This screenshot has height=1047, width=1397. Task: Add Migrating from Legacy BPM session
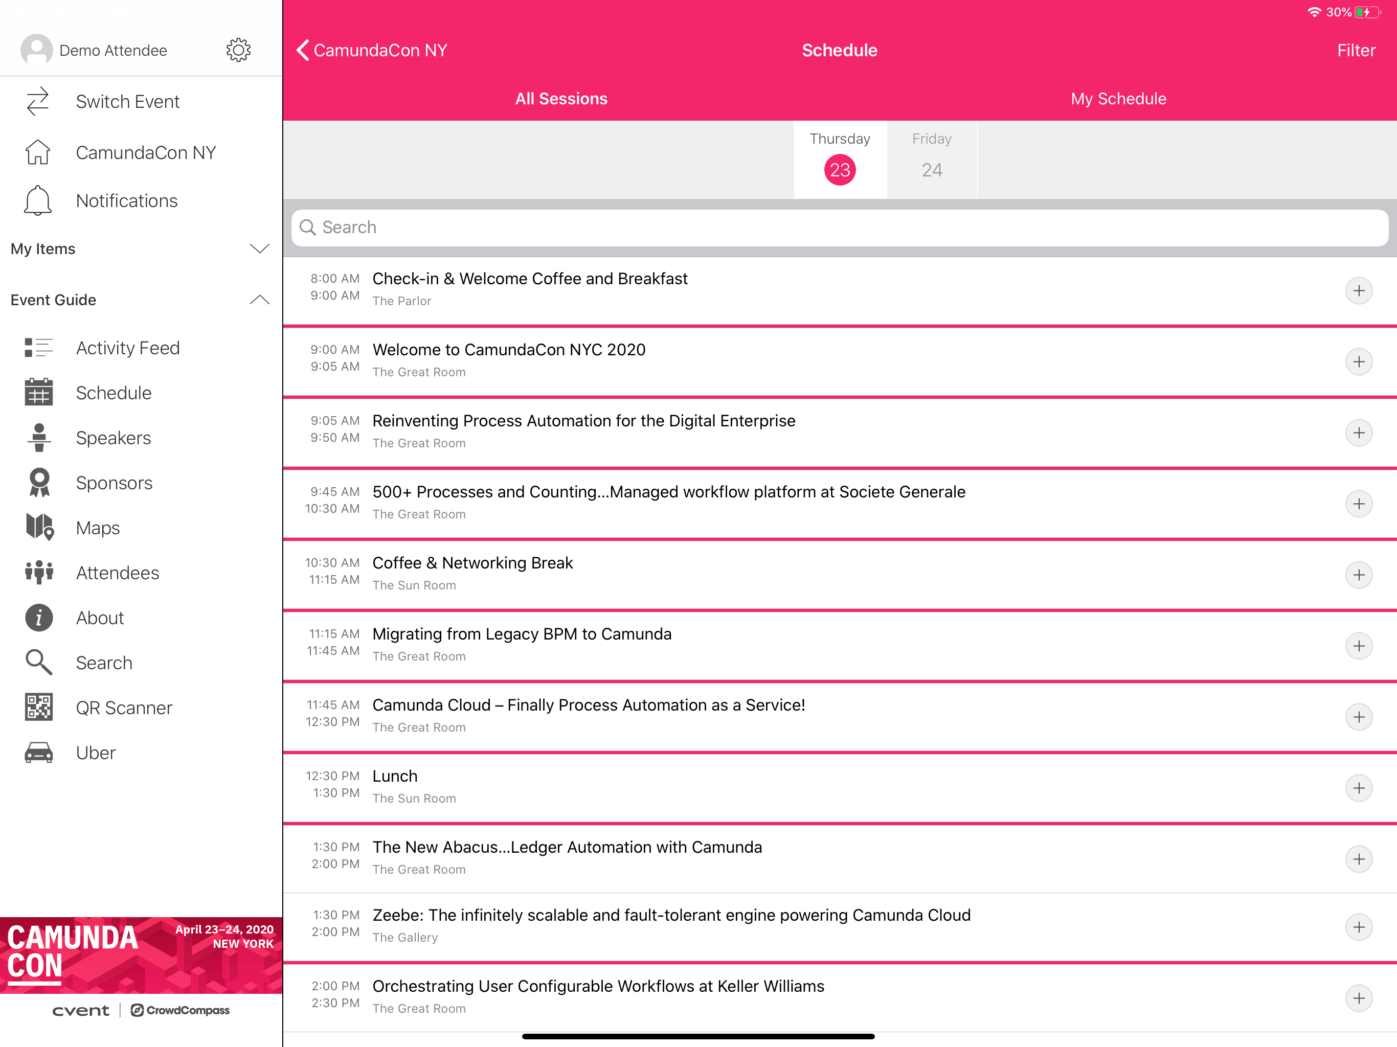1359,646
